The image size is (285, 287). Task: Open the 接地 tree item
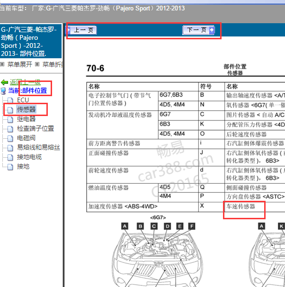pyautogui.click(x=23, y=167)
